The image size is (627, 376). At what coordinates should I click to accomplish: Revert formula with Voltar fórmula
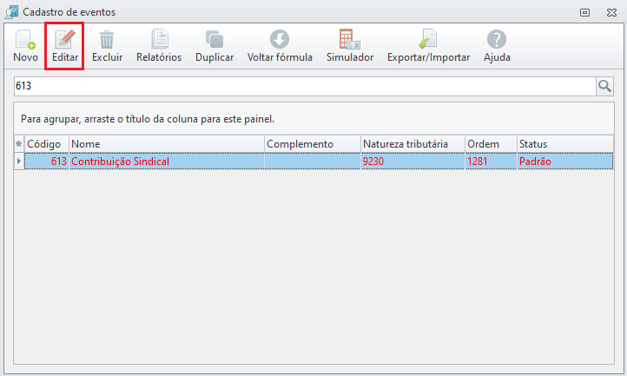point(280,46)
